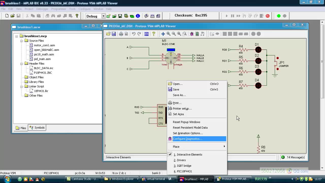Image resolution: width=325 pixels, height=183 pixels.
Task: Select pic18_math.asm source file
Action: pos(44,54)
